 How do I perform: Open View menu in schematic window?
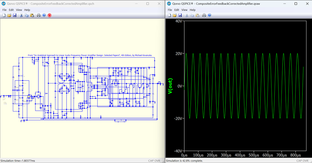tap(19, 10)
